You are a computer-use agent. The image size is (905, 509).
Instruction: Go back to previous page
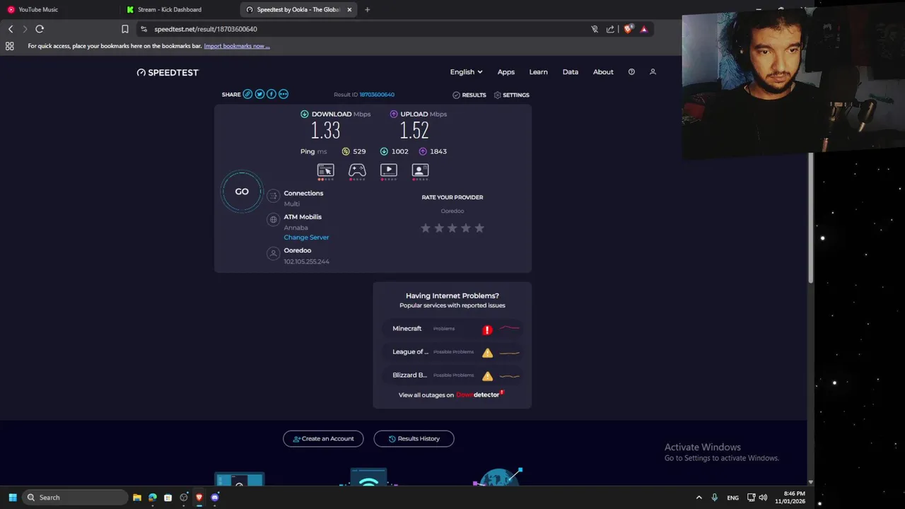coord(10,29)
